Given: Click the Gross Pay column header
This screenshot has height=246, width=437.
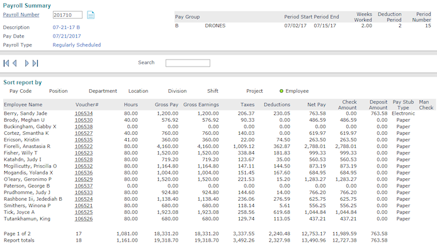Looking at the screenshot, I should click(x=166, y=105).
